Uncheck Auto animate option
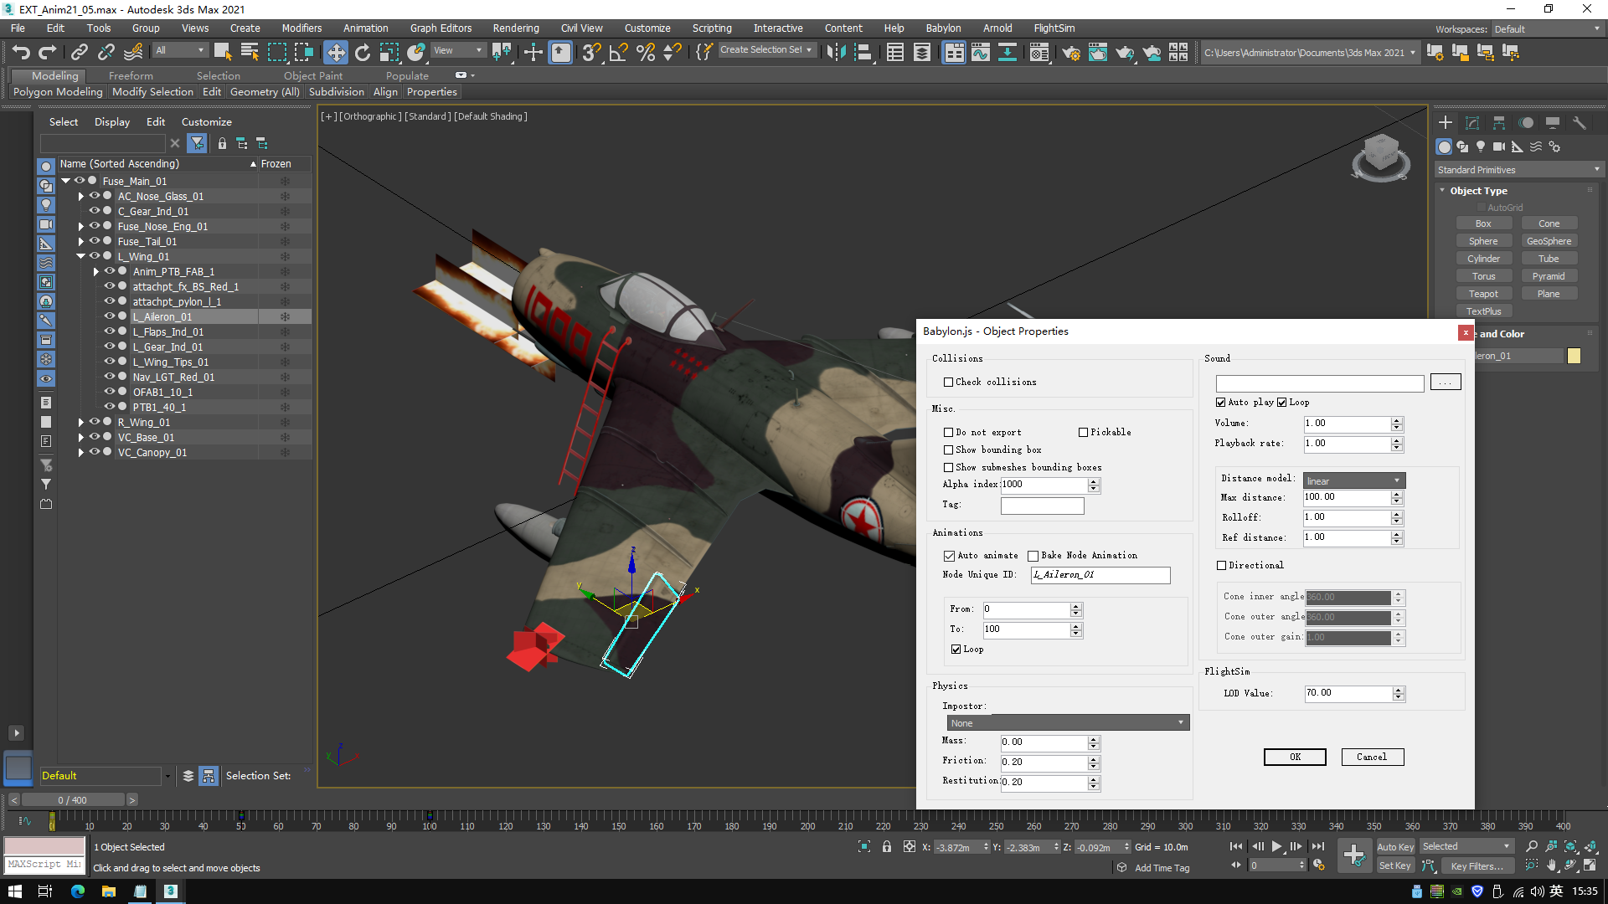1608x904 pixels. (949, 556)
